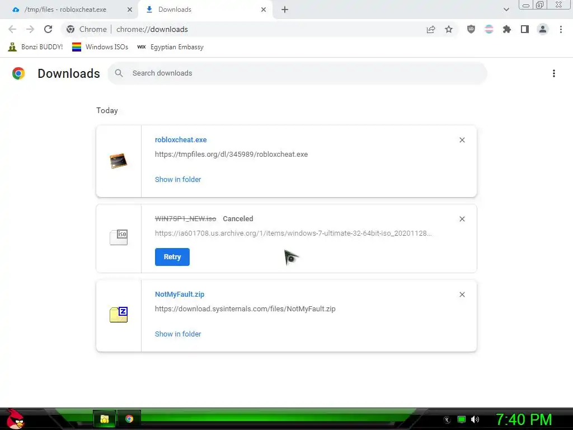Open the Extensions puzzle piece menu
573x430 pixels.
(507, 29)
